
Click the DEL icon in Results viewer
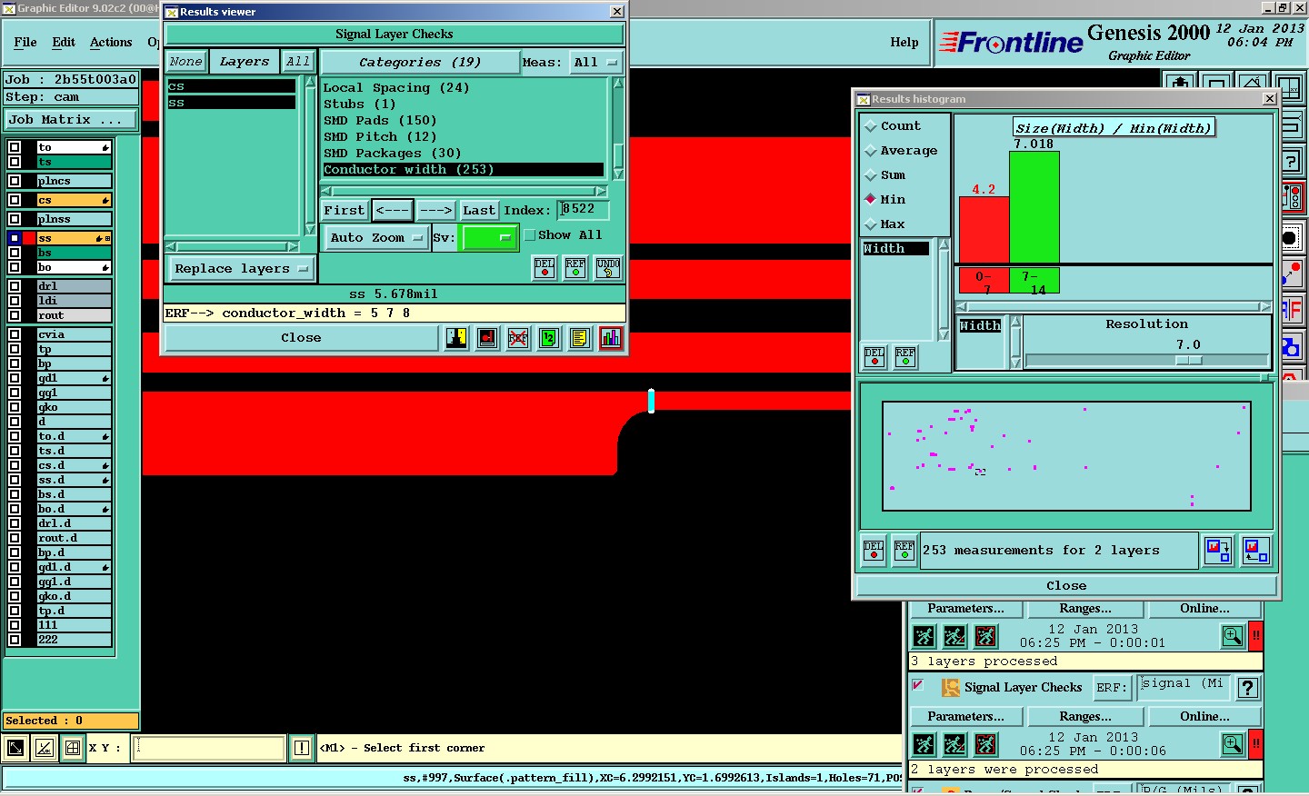(545, 268)
